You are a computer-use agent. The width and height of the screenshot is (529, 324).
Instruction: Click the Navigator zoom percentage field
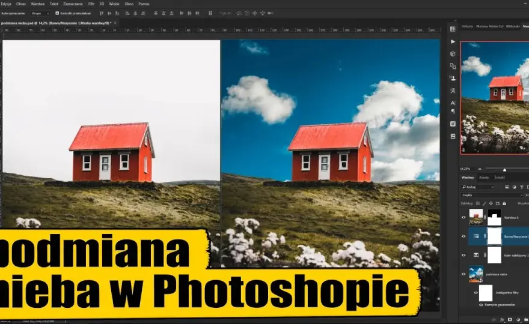(465, 169)
